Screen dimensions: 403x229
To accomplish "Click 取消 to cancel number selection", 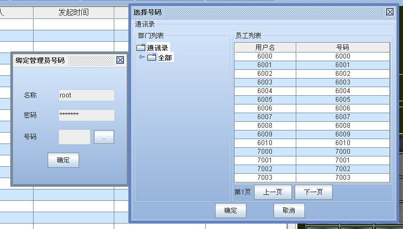I will point(289,211).
